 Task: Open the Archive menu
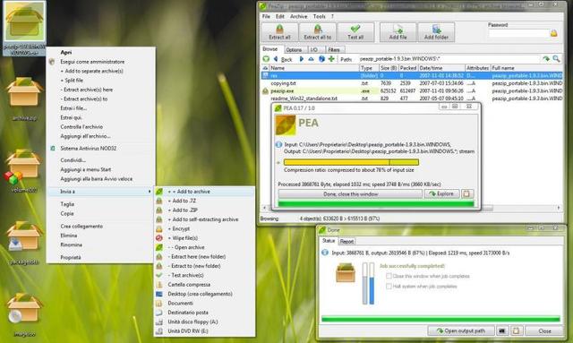298,16
